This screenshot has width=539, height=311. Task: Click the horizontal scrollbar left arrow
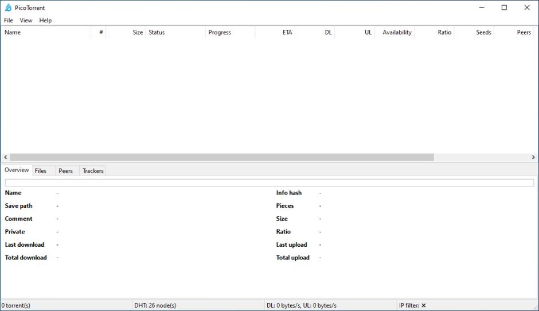5,157
